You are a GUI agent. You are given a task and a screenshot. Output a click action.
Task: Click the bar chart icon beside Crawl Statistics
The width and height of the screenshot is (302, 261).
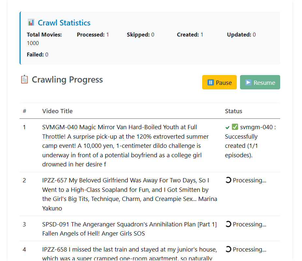31,23
